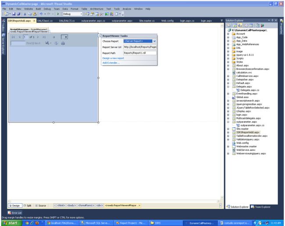Click the Solution Explorer Refresh icon
The height and width of the screenshot is (226, 285).
click(x=235, y=25)
